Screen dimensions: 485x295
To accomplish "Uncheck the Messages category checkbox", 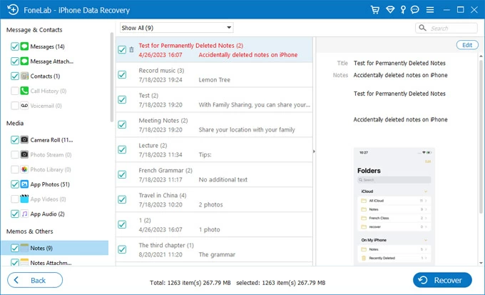I will (15, 46).
